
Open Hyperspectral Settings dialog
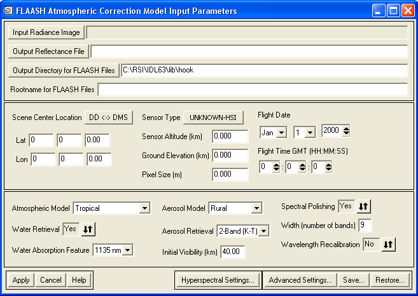pos(218,280)
